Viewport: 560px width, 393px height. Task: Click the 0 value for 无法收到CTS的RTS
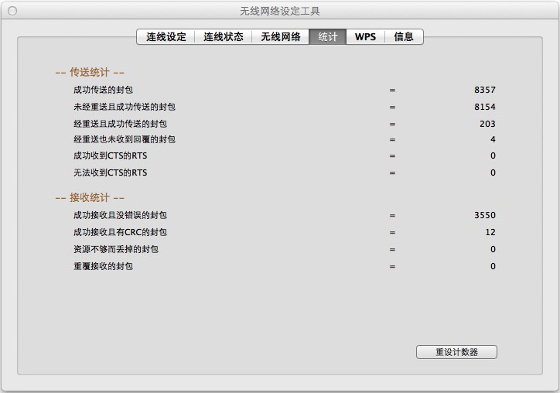493,173
